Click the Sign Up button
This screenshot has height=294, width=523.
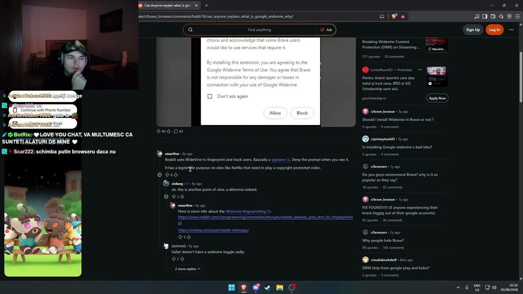coord(473,29)
